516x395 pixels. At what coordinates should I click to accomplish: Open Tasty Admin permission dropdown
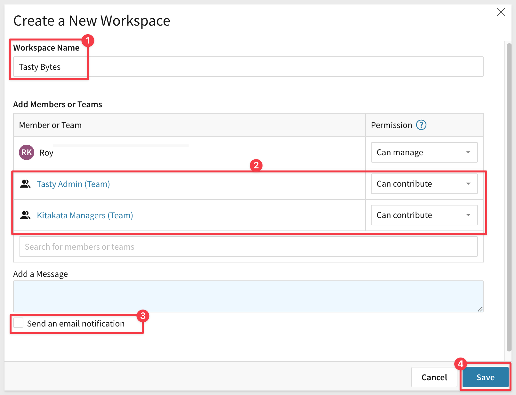coord(424,184)
